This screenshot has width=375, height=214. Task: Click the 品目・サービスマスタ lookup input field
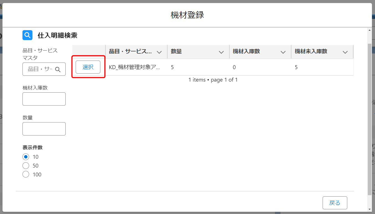[x=40, y=69]
